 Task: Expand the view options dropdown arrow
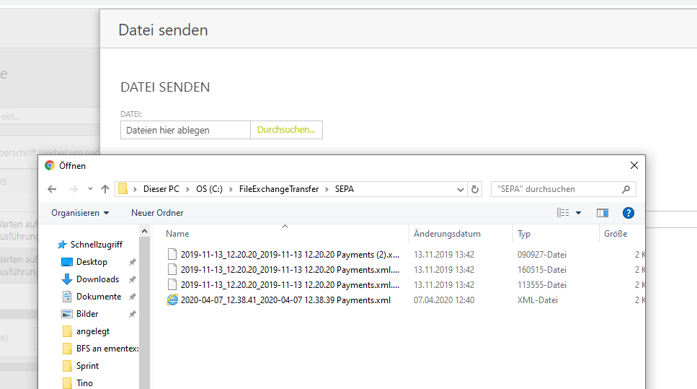[578, 213]
